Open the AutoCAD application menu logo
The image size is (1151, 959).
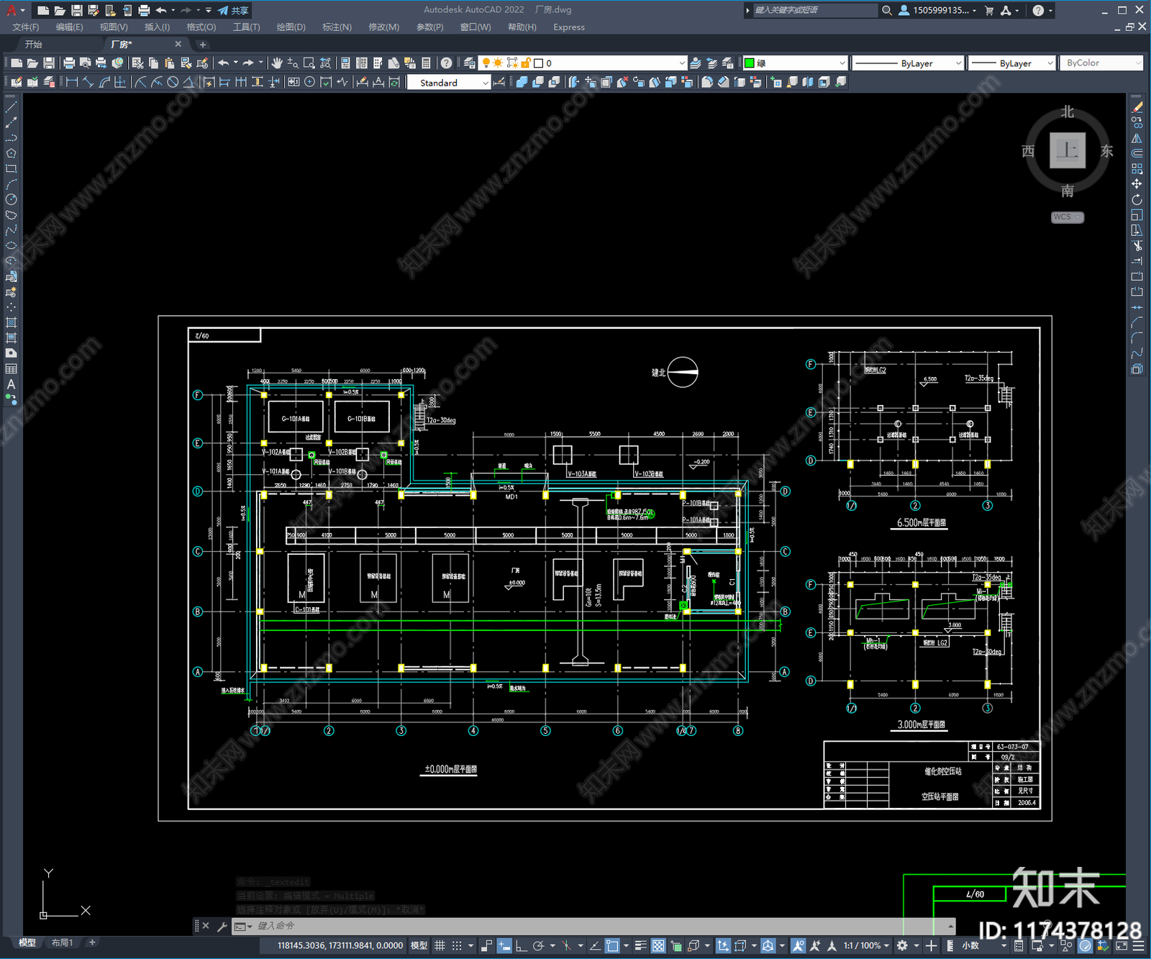(11, 10)
